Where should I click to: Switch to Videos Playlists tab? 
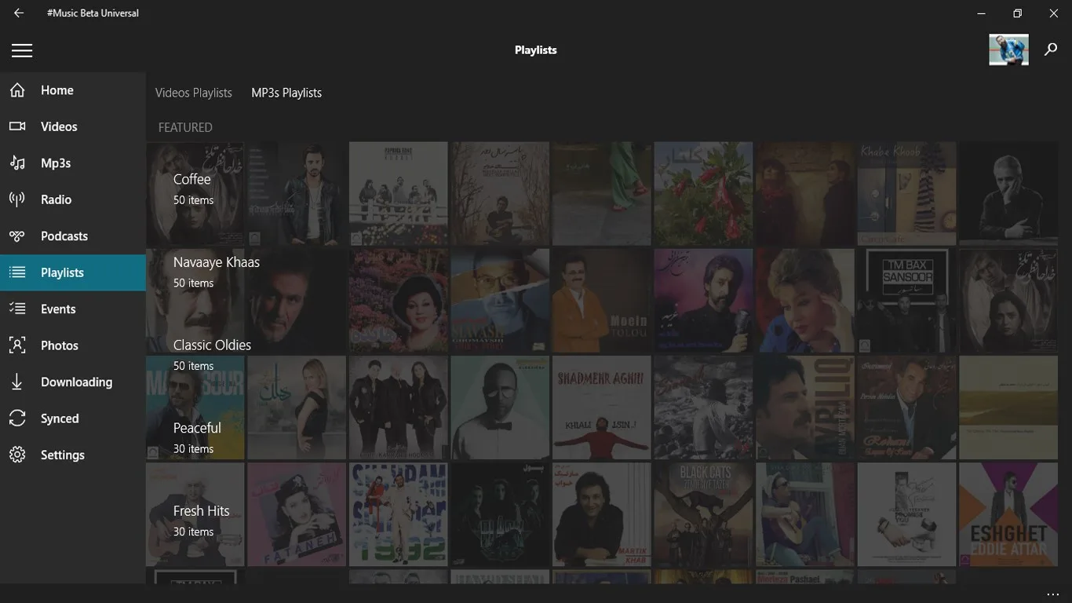pyautogui.click(x=194, y=93)
